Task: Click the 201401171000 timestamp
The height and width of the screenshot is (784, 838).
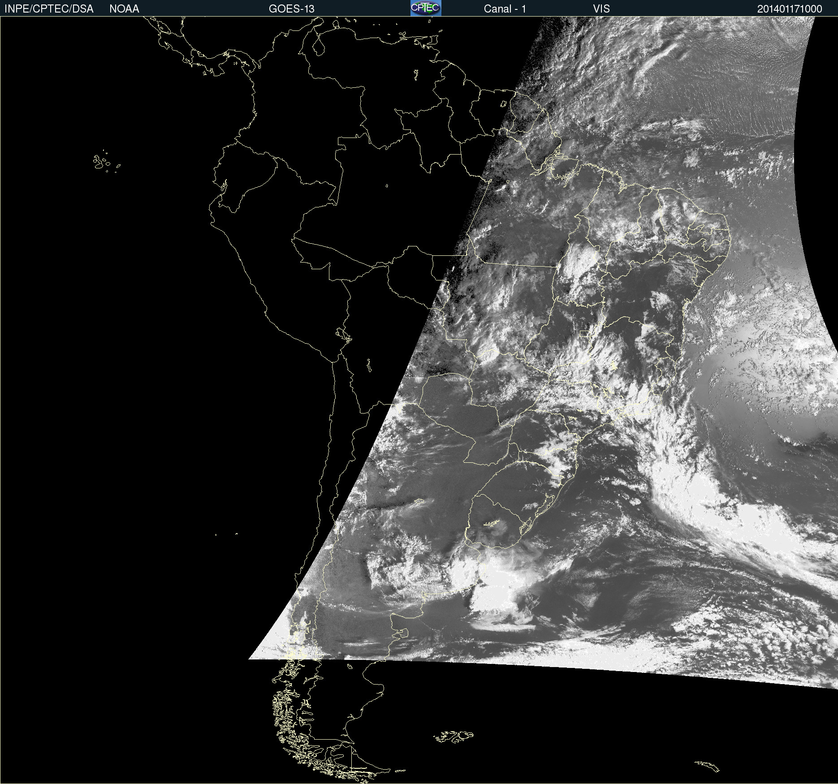Action: tap(790, 9)
